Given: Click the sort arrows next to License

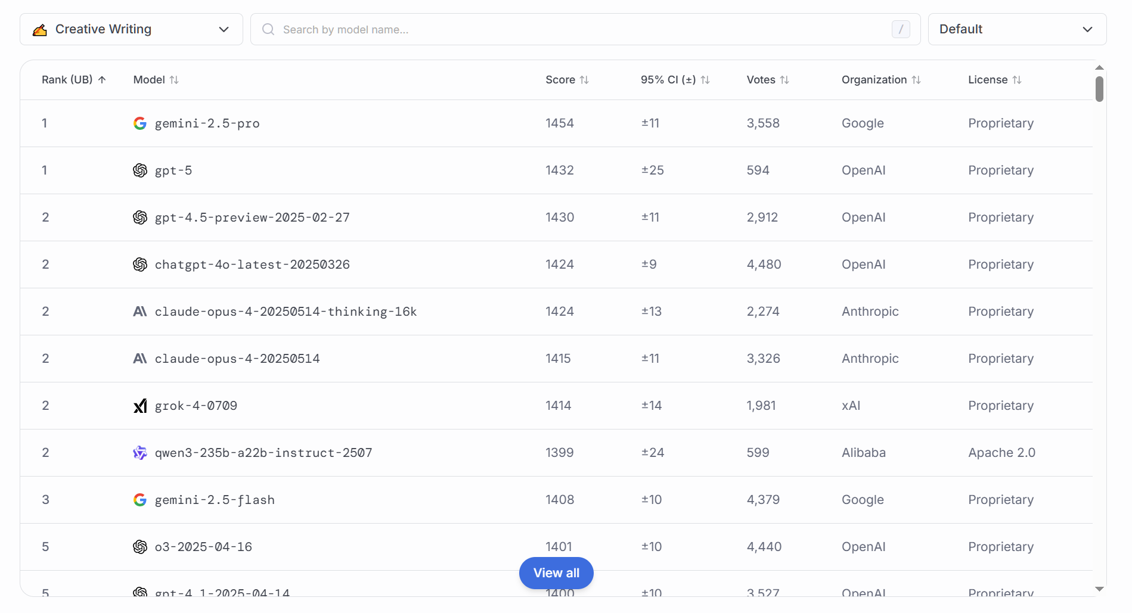Looking at the screenshot, I should (x=1017, y=80).
